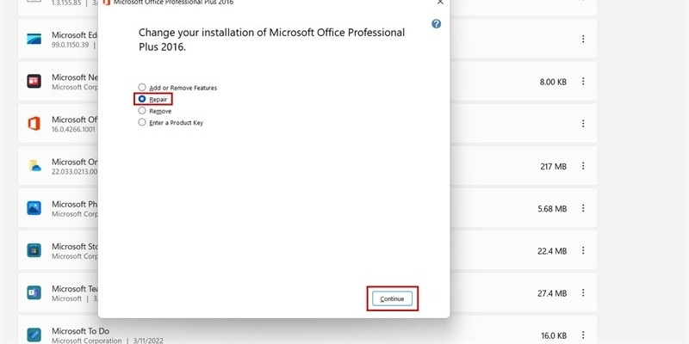Click the 217 MB size value

(553, 166)
